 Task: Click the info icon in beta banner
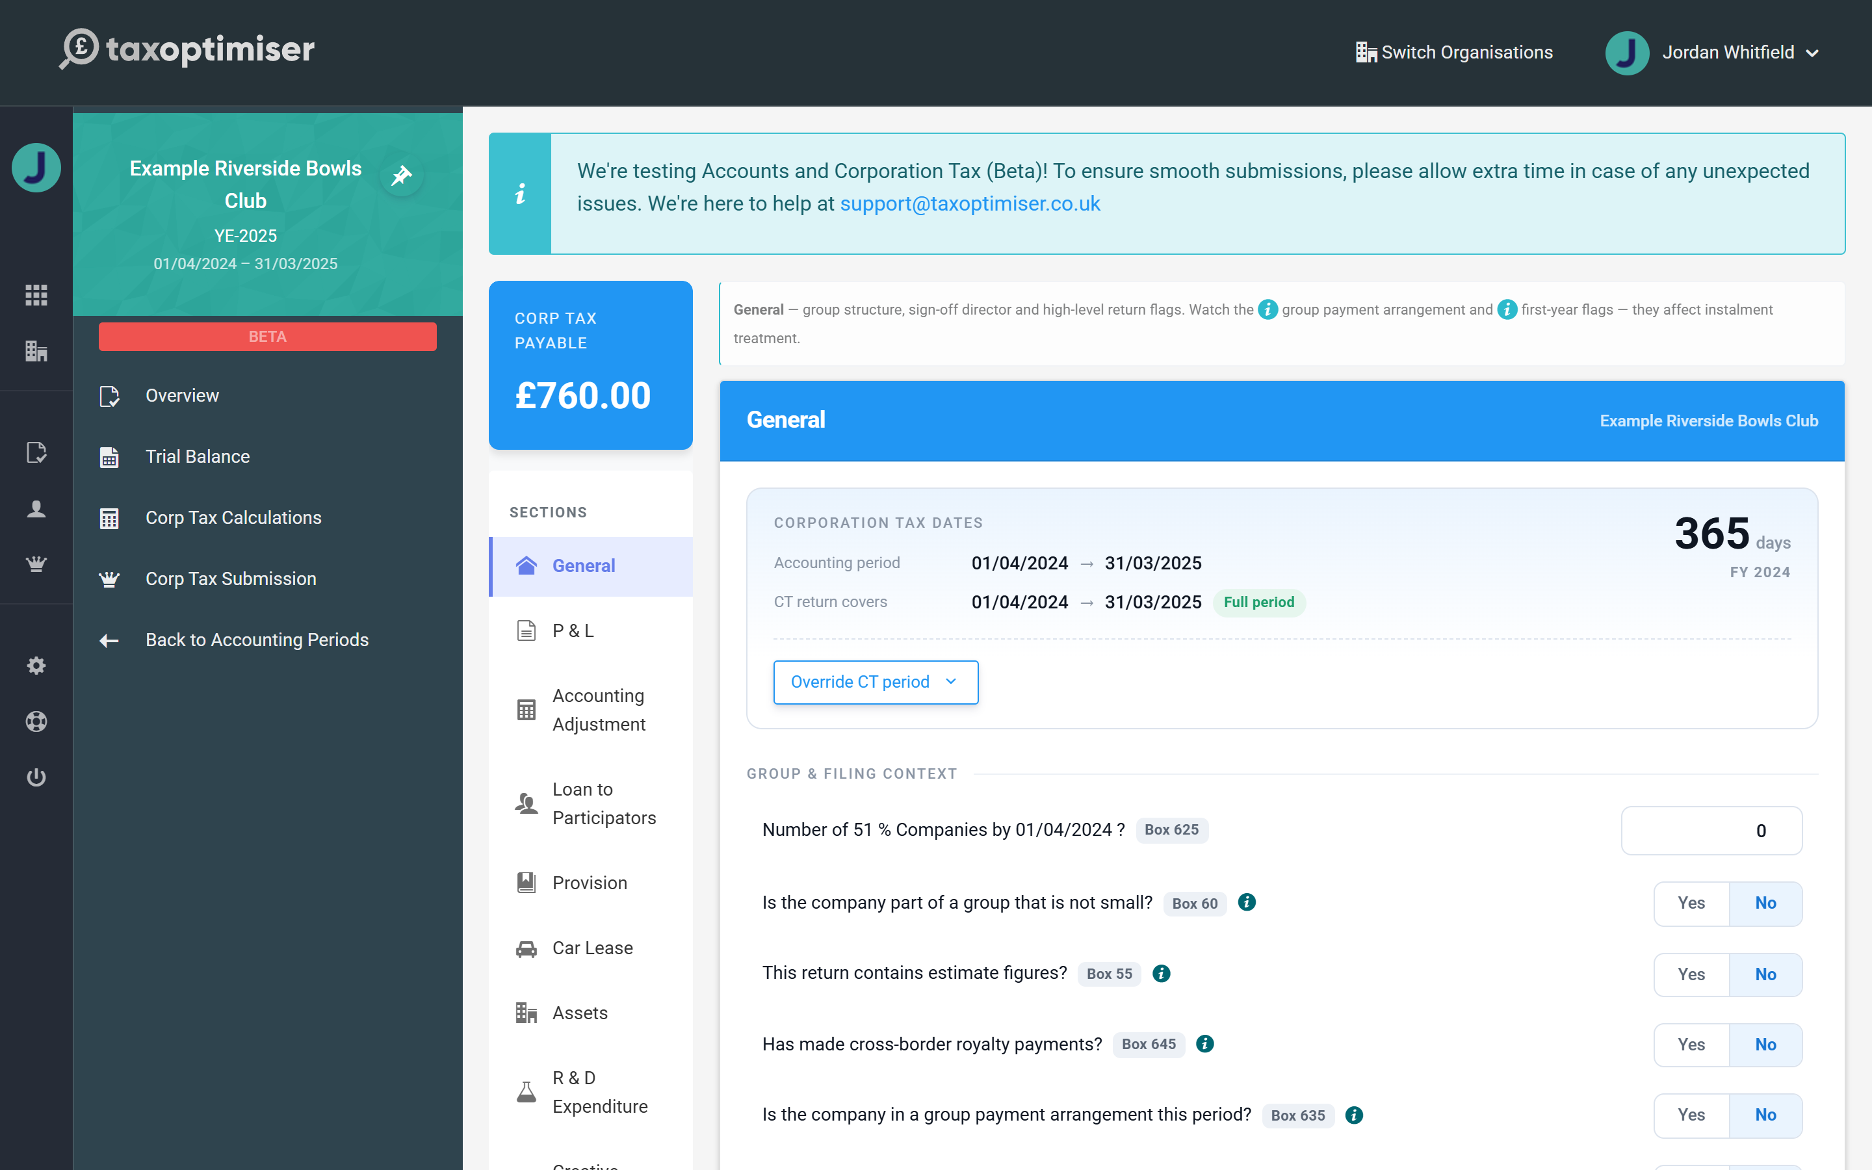pyautogui.click(x=520, y=194)
